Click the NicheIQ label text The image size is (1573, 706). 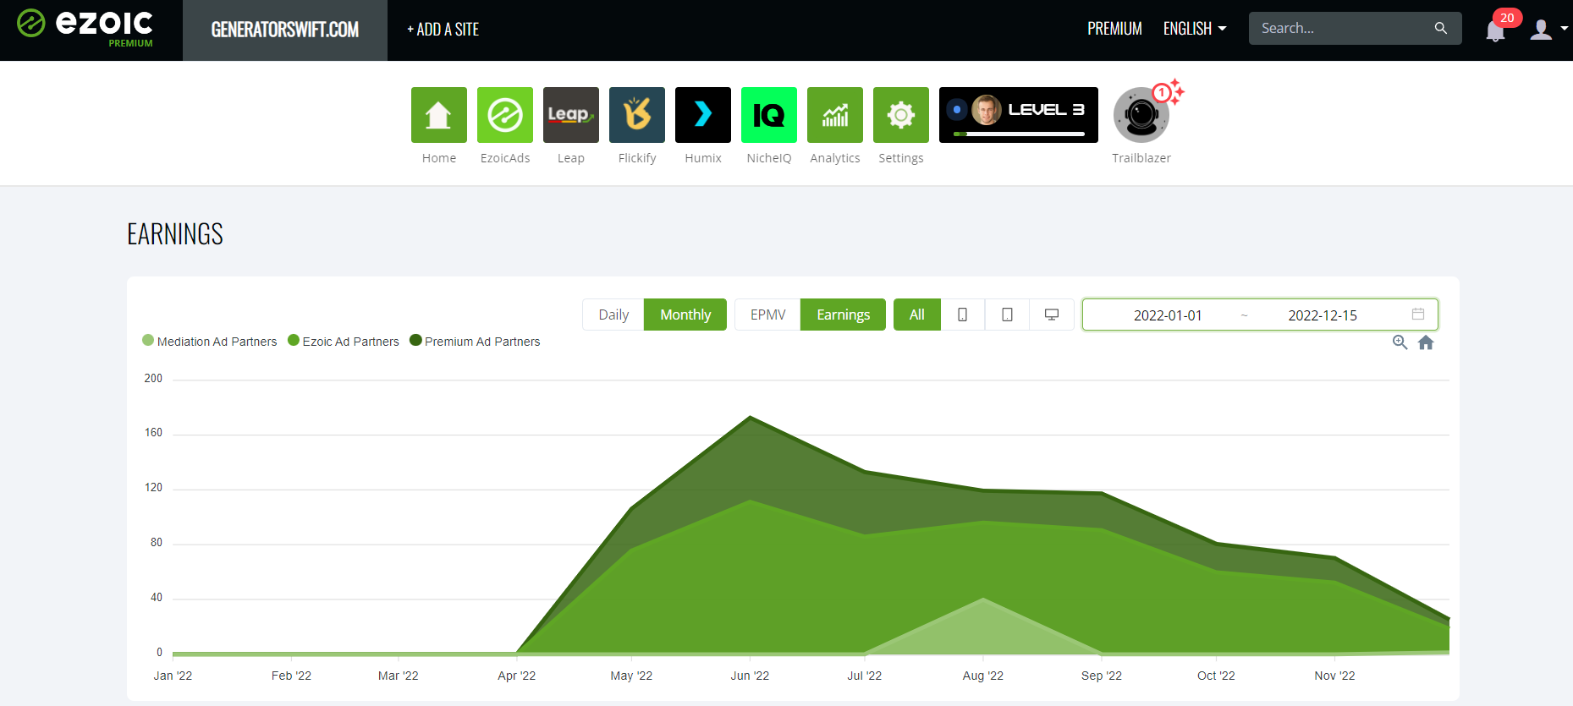click(769, 158)
